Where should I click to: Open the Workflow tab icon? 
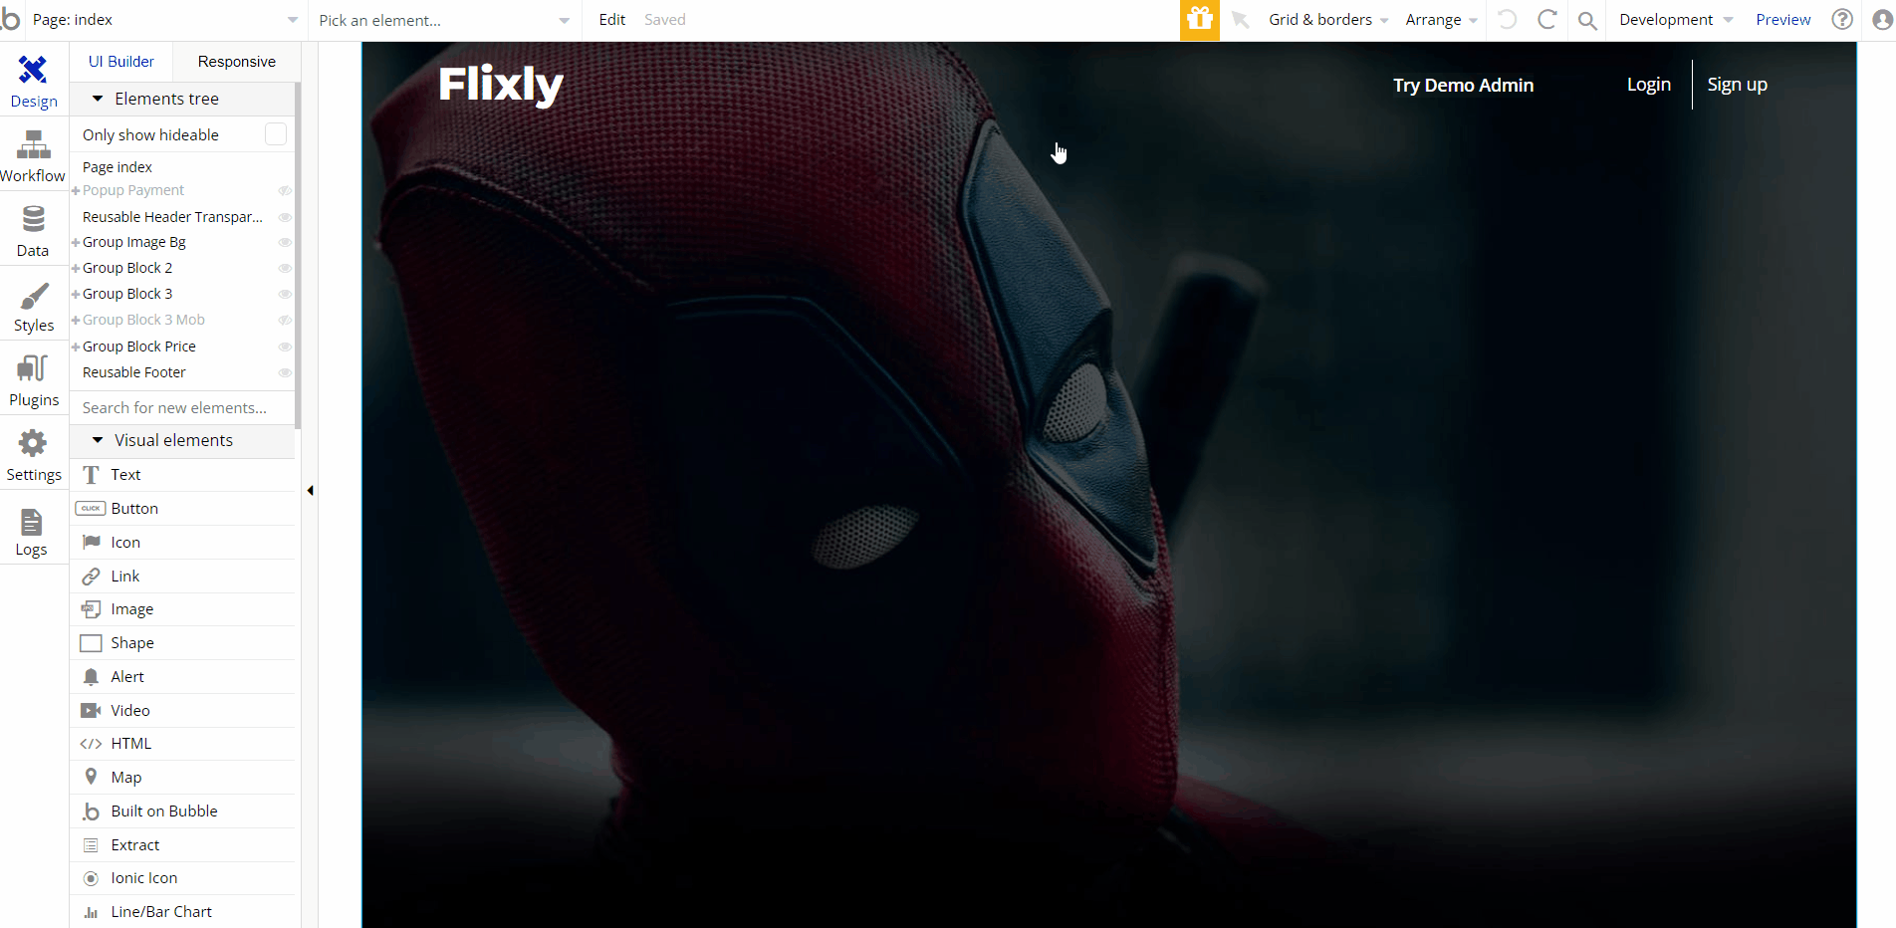point(33,145)
